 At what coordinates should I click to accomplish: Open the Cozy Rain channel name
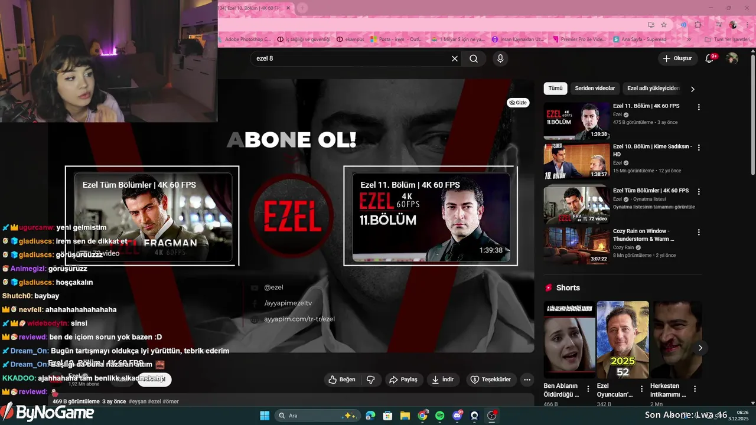click(x=625, y=247)
